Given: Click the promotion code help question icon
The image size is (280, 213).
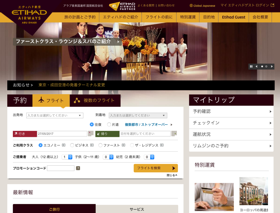Looking at the screenshot, I should pos(78,168).
